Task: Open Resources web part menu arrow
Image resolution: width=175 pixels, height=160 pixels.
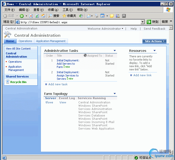Action: [x=155, y=51]
